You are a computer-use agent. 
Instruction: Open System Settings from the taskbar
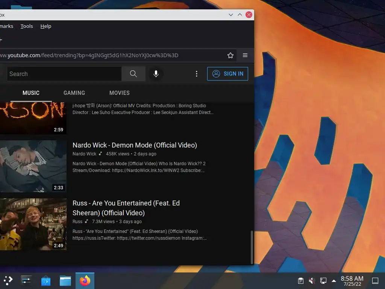click(x=26, y=280)
